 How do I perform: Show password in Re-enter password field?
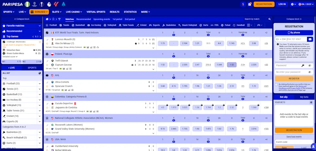[x=310, y=72]
